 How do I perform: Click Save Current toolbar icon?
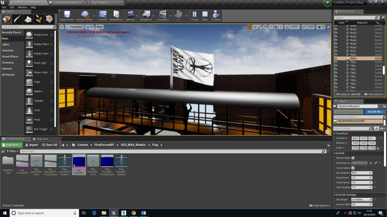[x=67, y=16]
